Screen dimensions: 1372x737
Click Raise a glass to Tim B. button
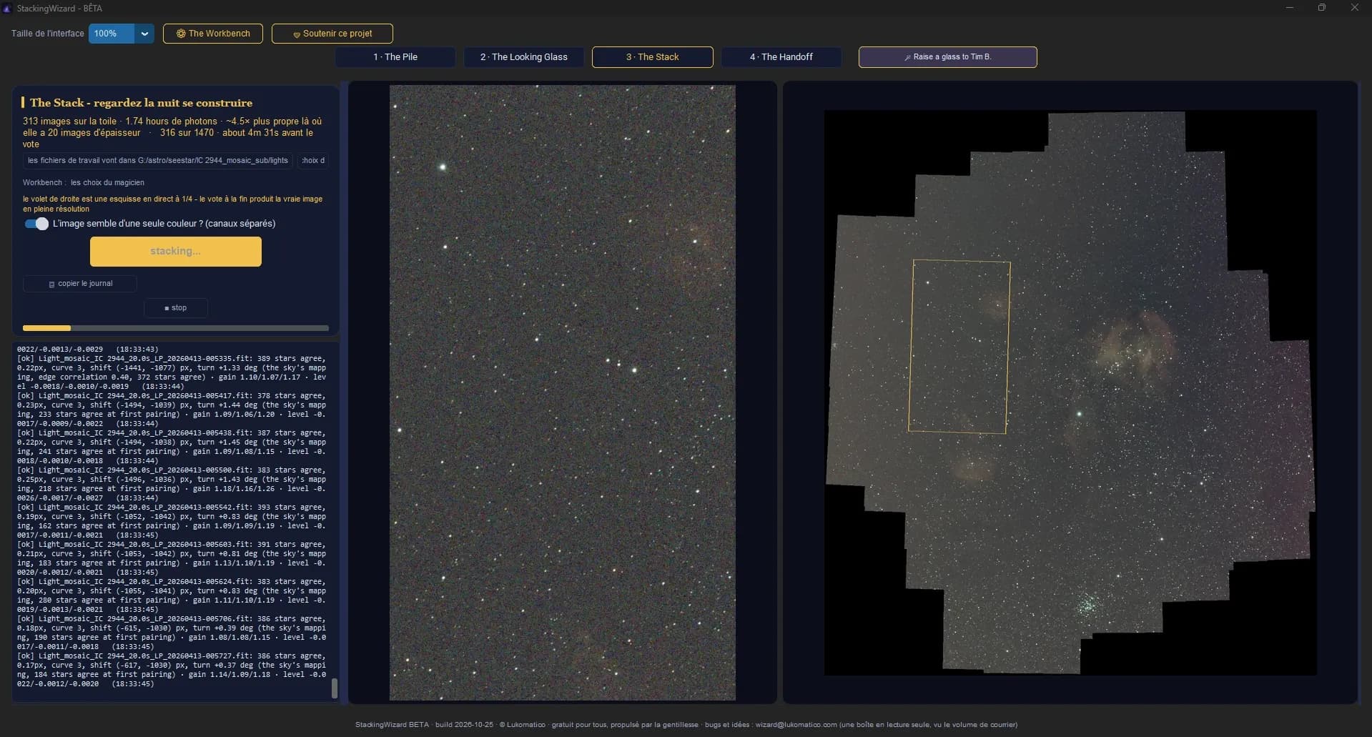pyautogui.click(x=948, y=57)
